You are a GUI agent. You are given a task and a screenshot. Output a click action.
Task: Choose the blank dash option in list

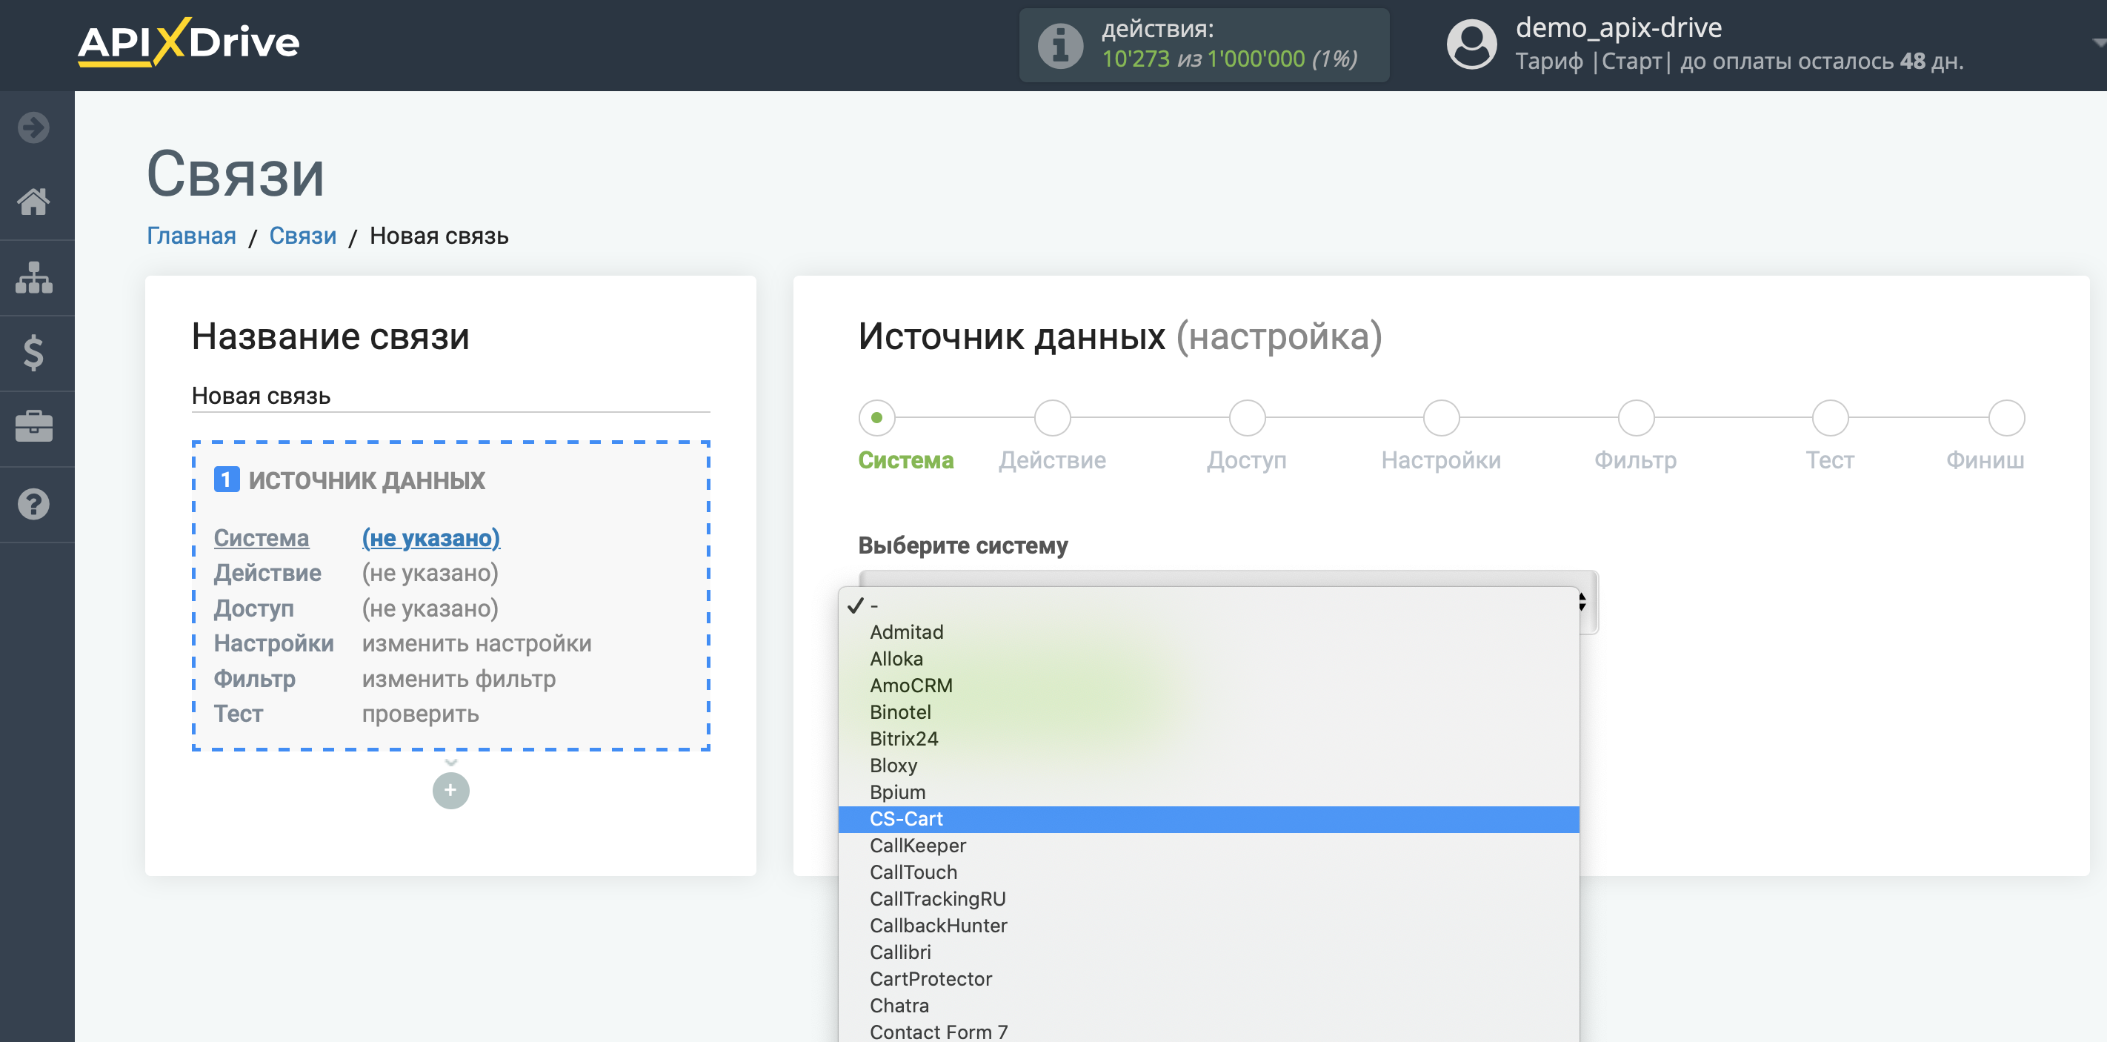(1209, 606)
